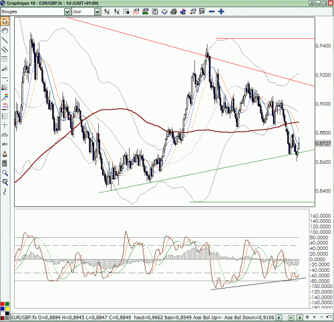
Task: Open the colored line style tool
Action: (x=5, y=97)
